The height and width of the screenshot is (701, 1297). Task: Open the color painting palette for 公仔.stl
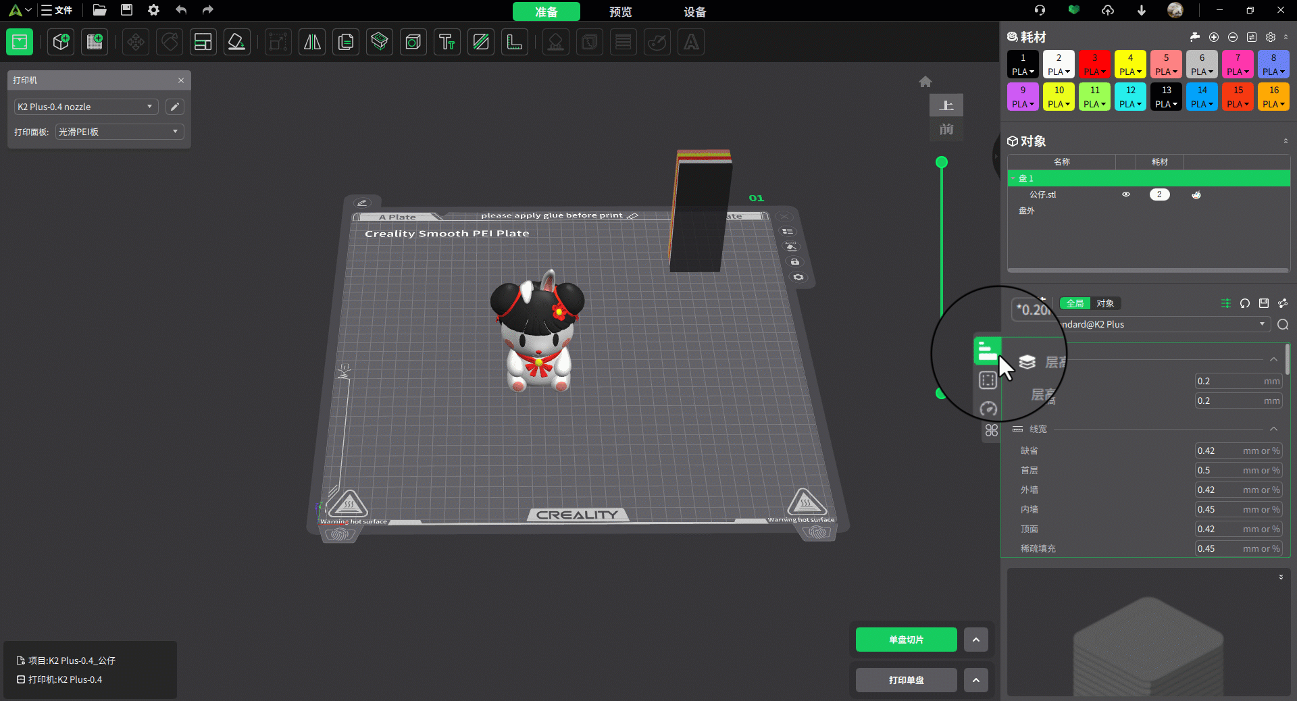[x=1196, y=194]
